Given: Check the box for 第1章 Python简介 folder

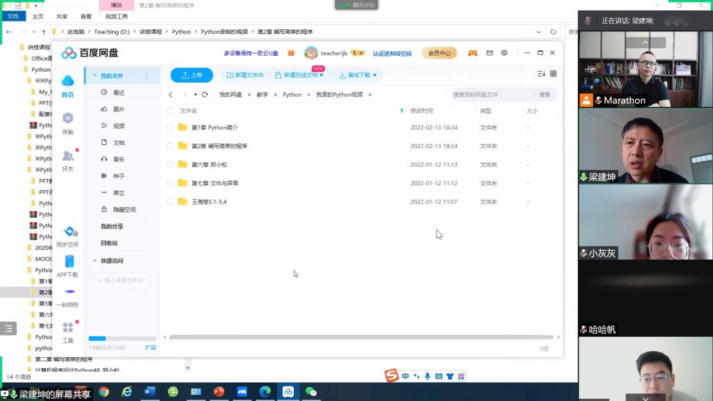Looking at the screenshot, I should tap(170, 127).
